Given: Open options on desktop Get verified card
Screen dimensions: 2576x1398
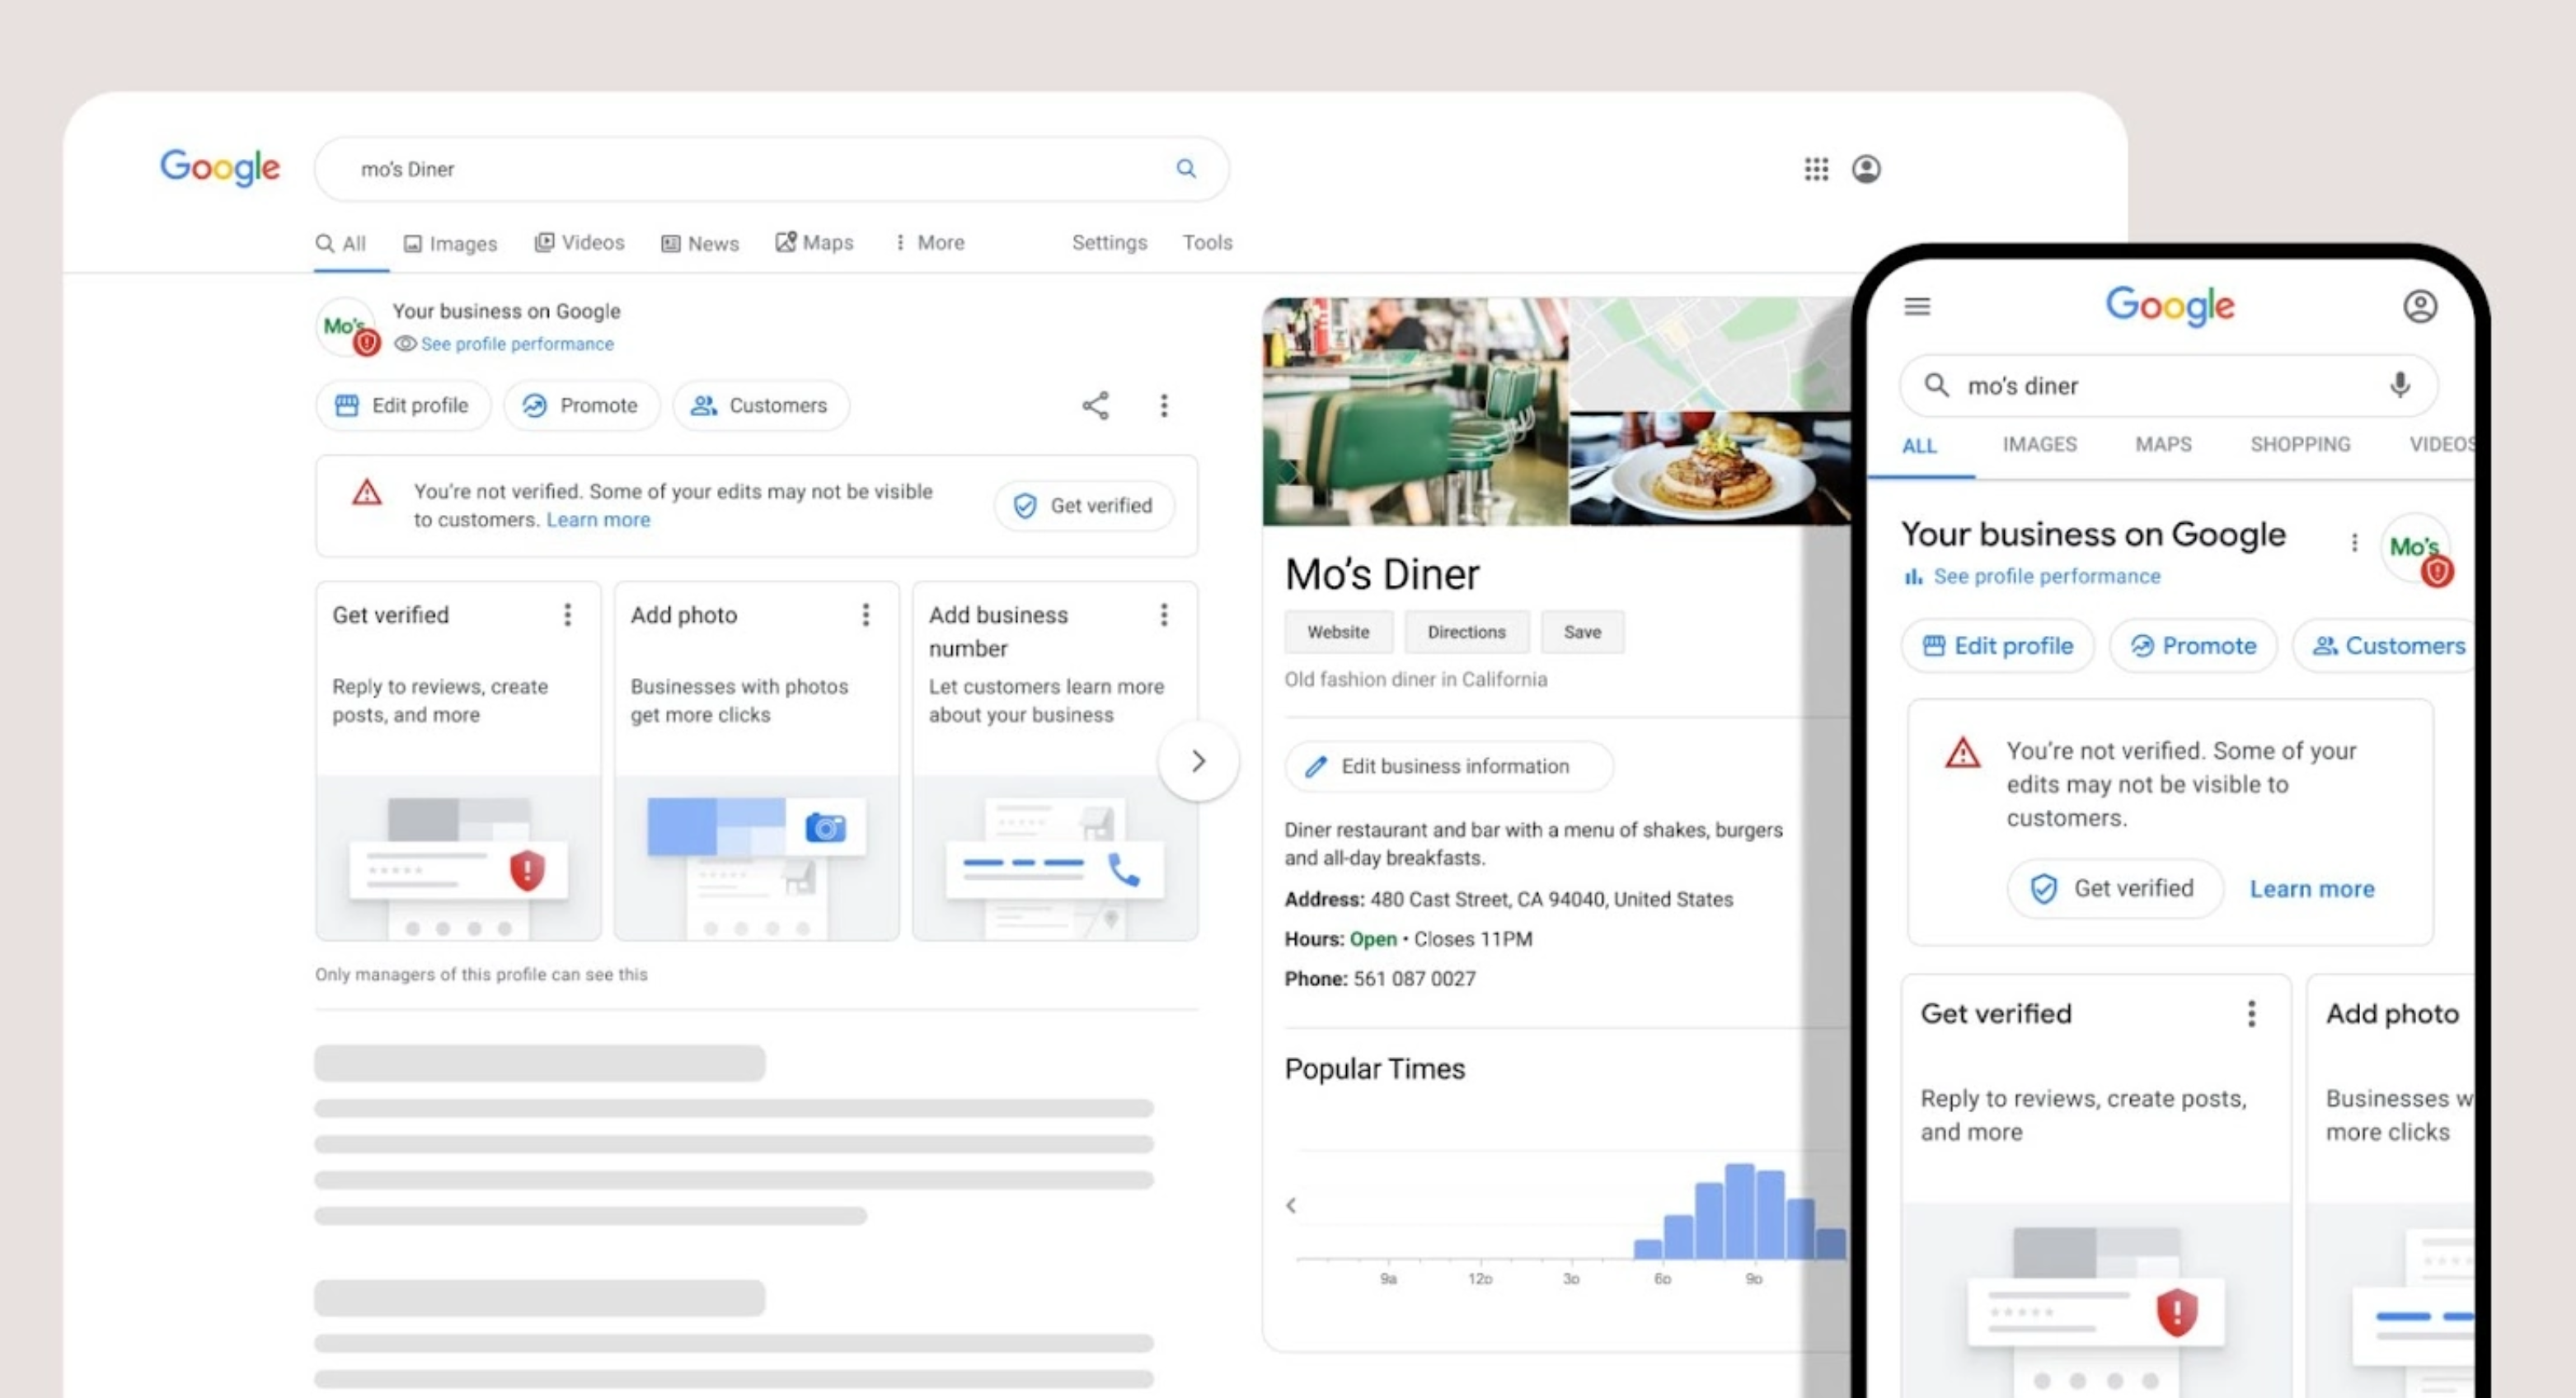Looking at the screenshot, I should point(567,615).
